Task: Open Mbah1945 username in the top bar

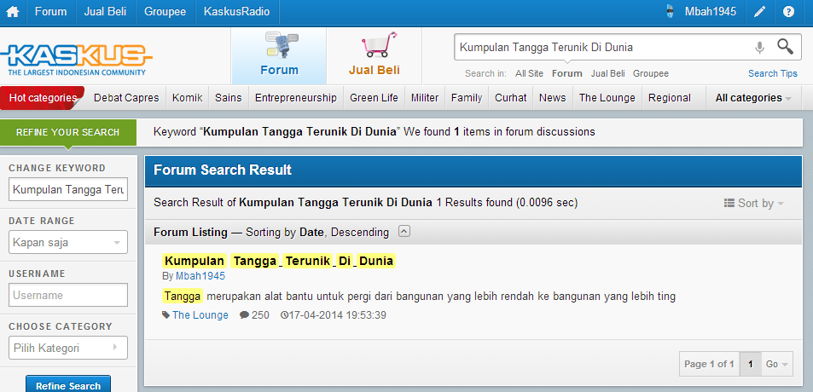Action: [711, 12]
